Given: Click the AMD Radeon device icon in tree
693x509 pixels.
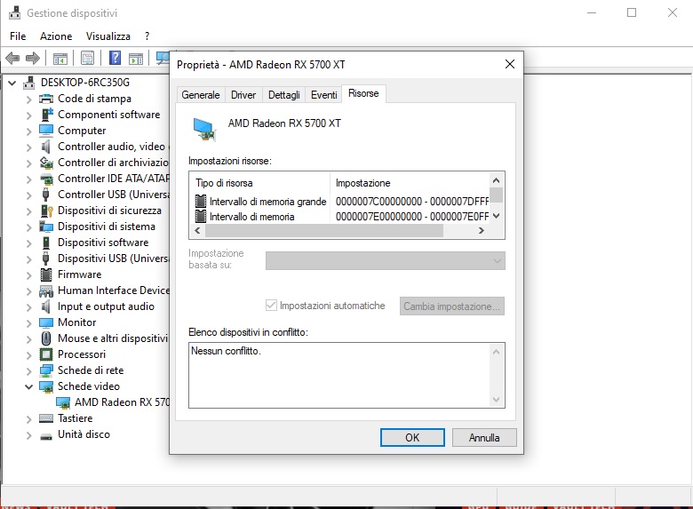Looking at the screenshot, I should tap(63, 402).
